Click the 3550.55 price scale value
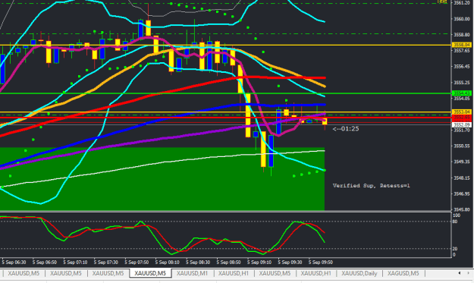 462,146
